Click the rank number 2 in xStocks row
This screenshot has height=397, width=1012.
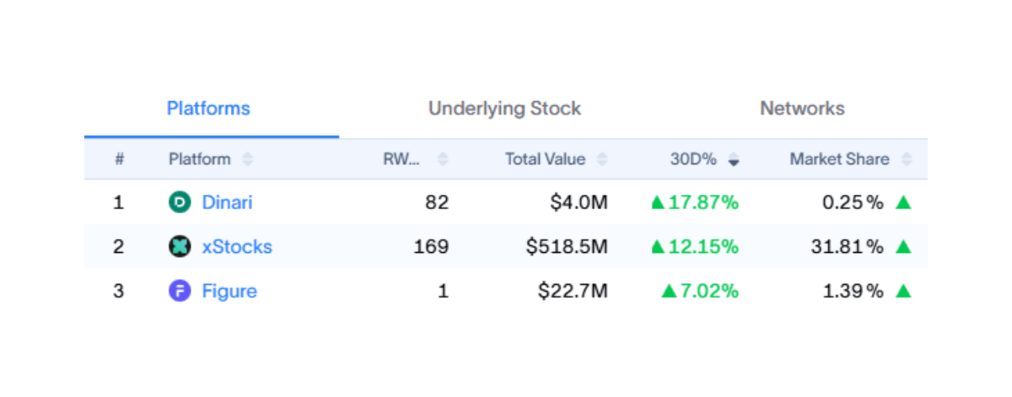pos(119,247)
